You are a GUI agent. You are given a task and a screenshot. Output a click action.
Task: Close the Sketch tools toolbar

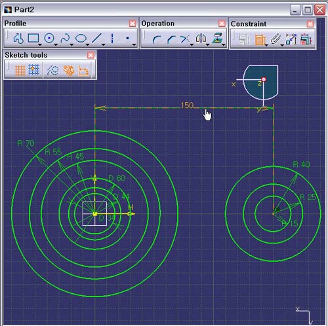point(91,55)
